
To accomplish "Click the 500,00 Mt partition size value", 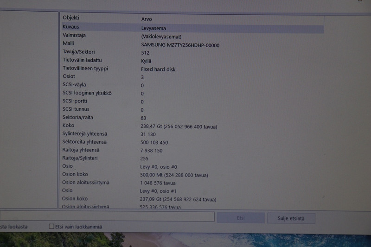I will click(x=174, y=175).
